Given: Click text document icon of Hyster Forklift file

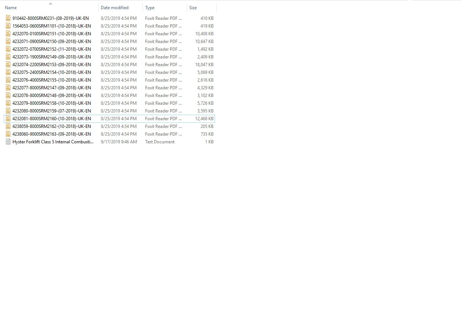Looking at the screenshot, I should (8, 141).
